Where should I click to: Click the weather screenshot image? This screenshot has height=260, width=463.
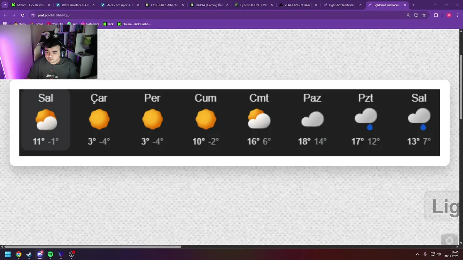(x=230, y=123)
